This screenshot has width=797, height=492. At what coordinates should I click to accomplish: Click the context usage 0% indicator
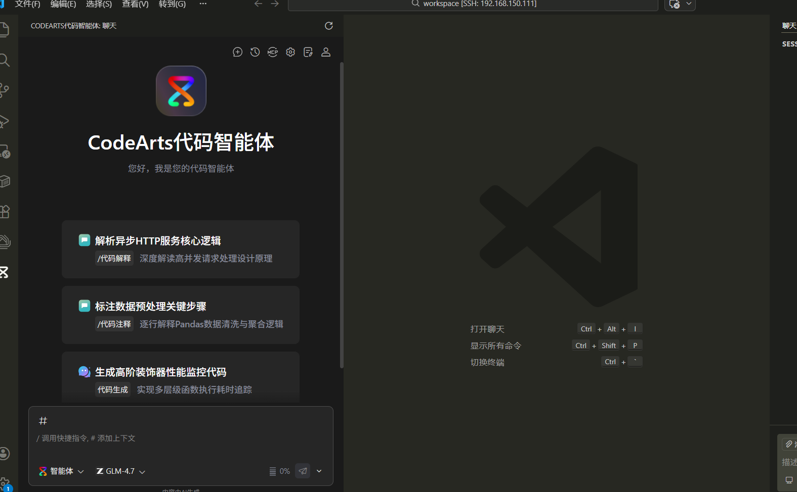280,471
